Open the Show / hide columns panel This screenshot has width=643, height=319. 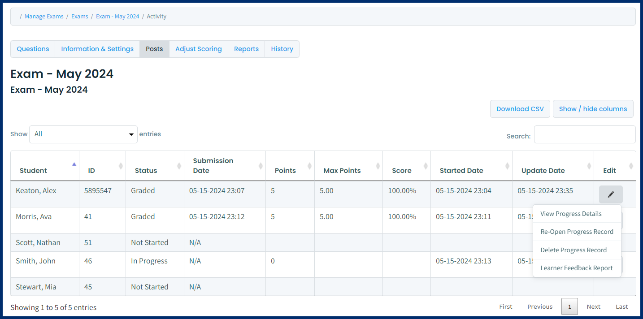593,109
